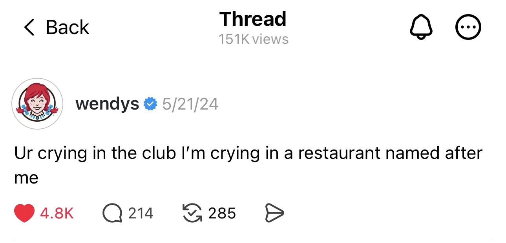Repost using the circular arrows icon
506x243 pixels.
192,213
